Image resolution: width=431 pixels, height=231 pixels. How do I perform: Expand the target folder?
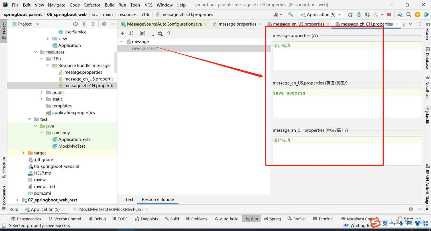tap(23, 153)
